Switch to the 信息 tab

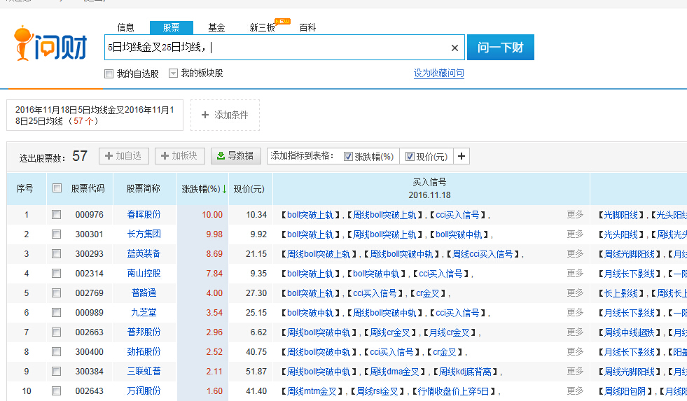(x=126, y=27)
